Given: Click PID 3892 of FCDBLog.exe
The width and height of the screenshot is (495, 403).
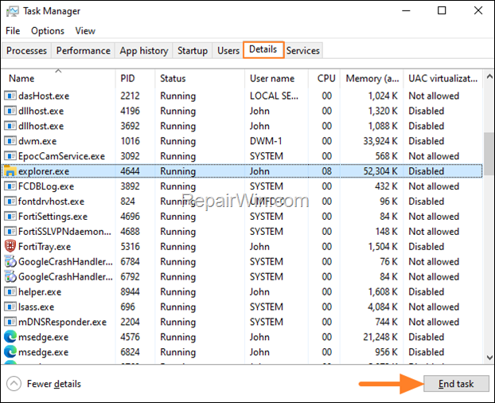Looking at the screenshot, I should point(130,186).
